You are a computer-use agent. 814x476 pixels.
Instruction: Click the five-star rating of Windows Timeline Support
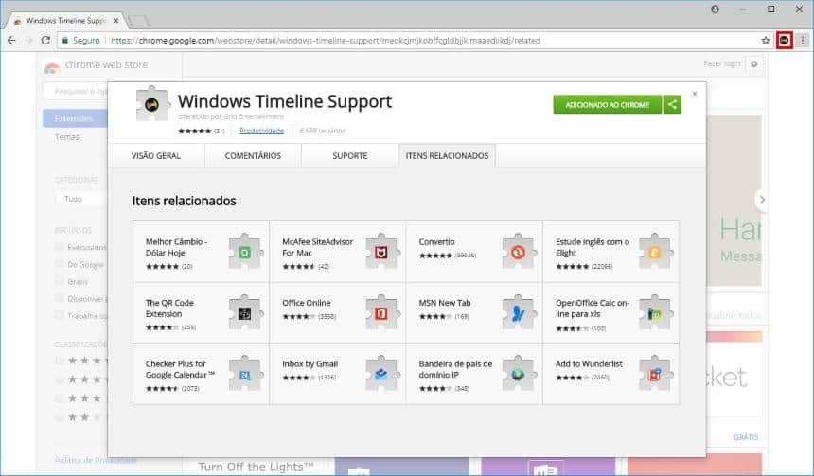(195, 131)
